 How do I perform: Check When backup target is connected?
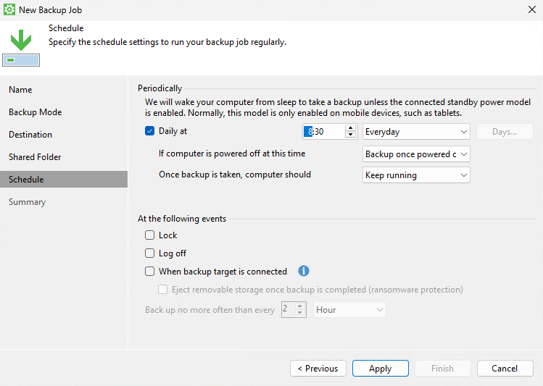tap(150, 272)
